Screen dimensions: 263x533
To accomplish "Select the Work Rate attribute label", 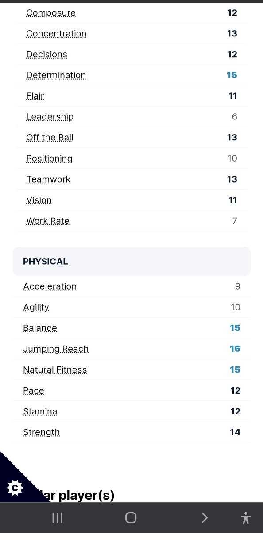I will coord(48,221).
